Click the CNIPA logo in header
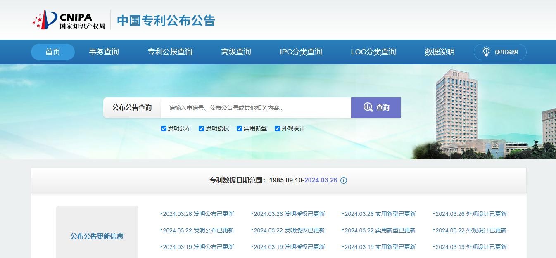The width and height of the screenshot is (556, 258). 69,20
